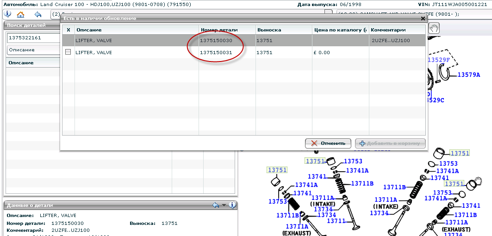Open info icon in Данные о детали panel
The width and height of the screenshot is (492, 236).
(x=232, y=205)
